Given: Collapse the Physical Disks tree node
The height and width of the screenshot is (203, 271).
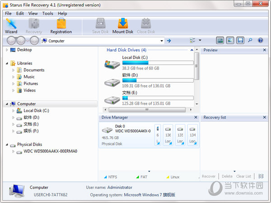Looking at the screenshot, I should 7,144.
